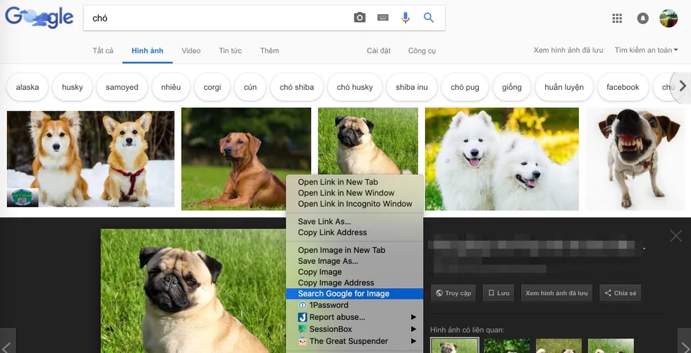Choose Search Google for Image

click(343, 294)
